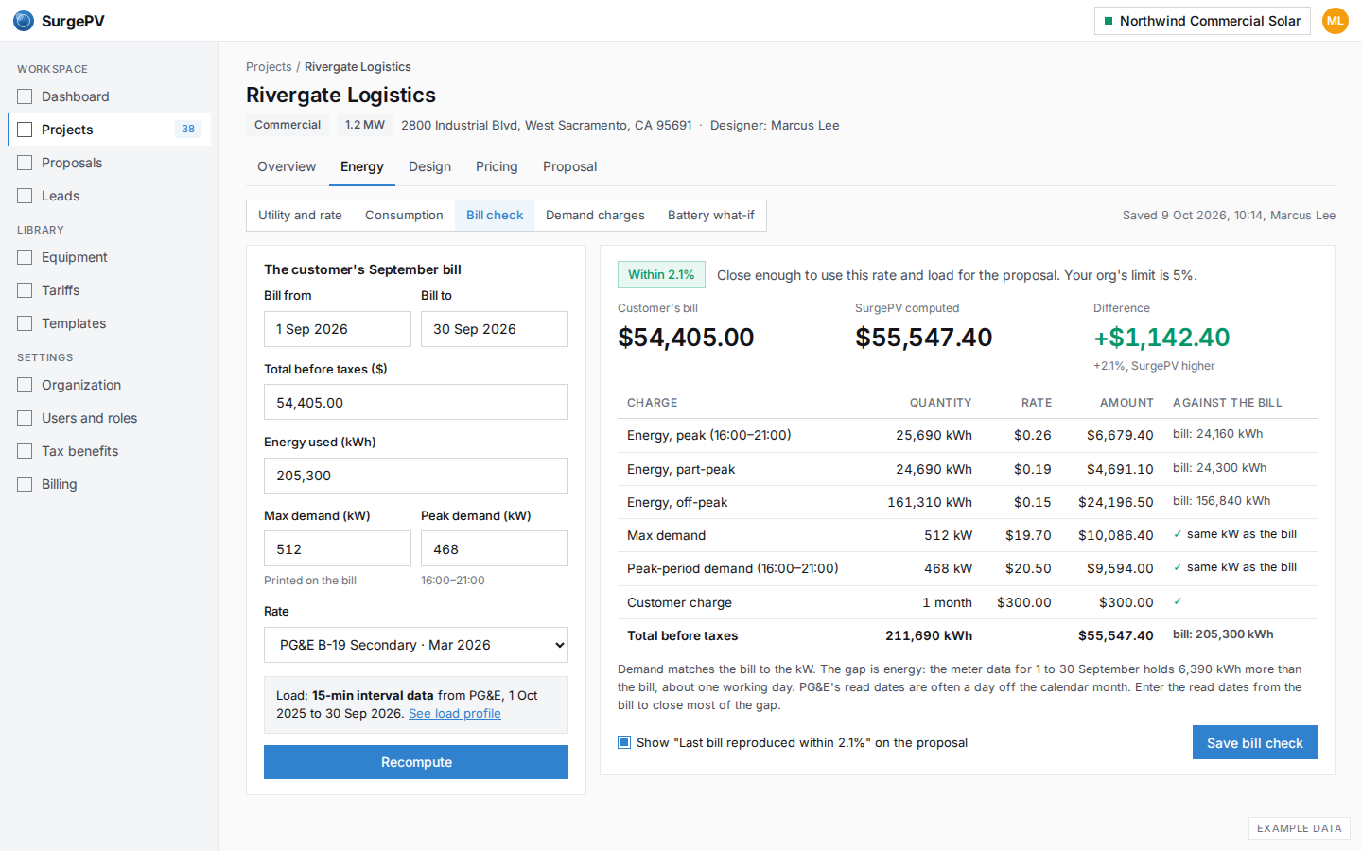The height and width of the screenshot is (851, 1362).
Task: Click the Tax benefits sidebar icon
Action: 25,451
